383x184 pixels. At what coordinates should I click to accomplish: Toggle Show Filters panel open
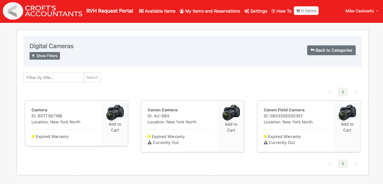coord(44,56)
